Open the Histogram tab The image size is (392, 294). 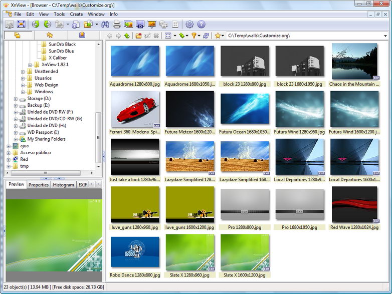[x=63, y=185]
